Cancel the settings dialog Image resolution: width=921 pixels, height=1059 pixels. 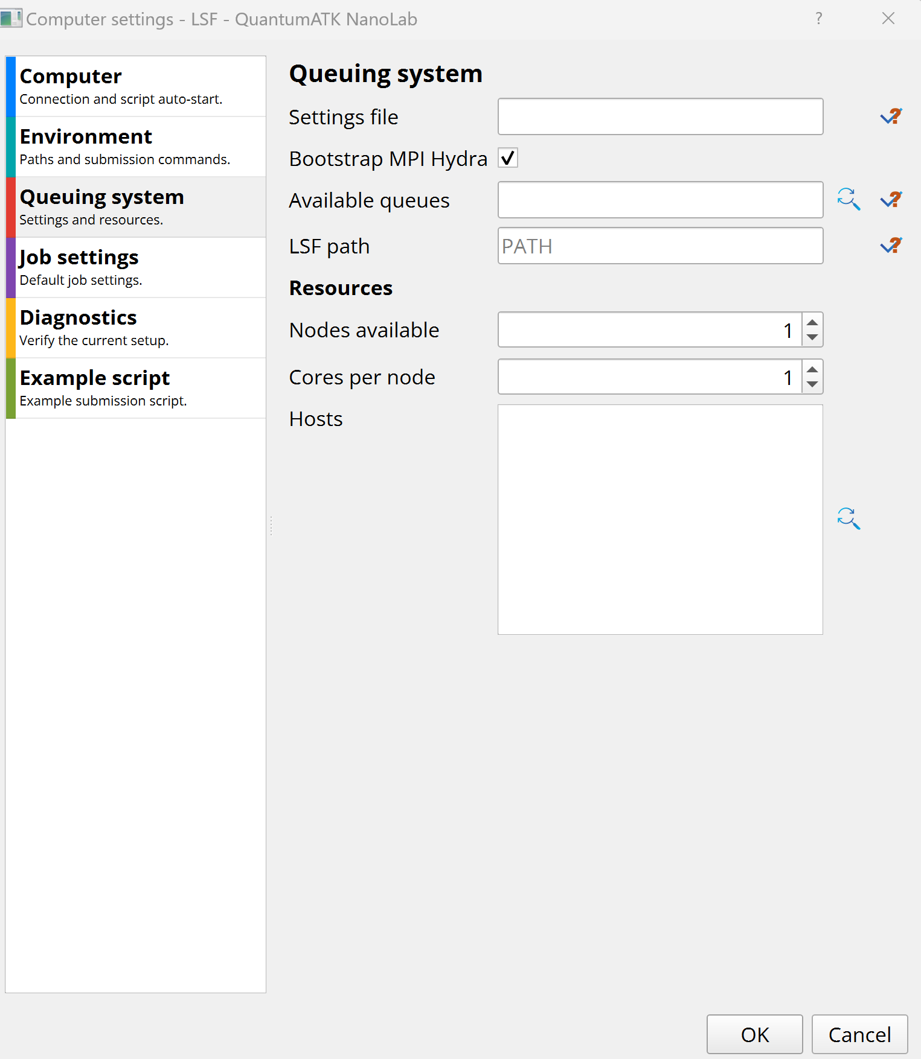tap(859, 1034)
